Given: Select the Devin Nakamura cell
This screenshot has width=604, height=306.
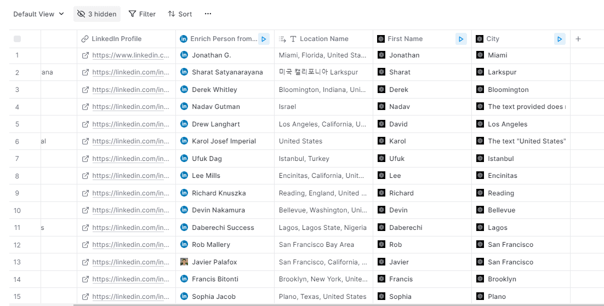Looking at the screenshot, I should (x=225, y=210).
